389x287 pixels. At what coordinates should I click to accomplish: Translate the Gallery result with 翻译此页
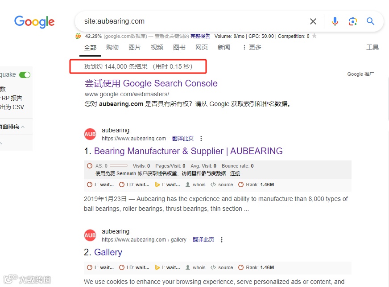coord(203,240)
